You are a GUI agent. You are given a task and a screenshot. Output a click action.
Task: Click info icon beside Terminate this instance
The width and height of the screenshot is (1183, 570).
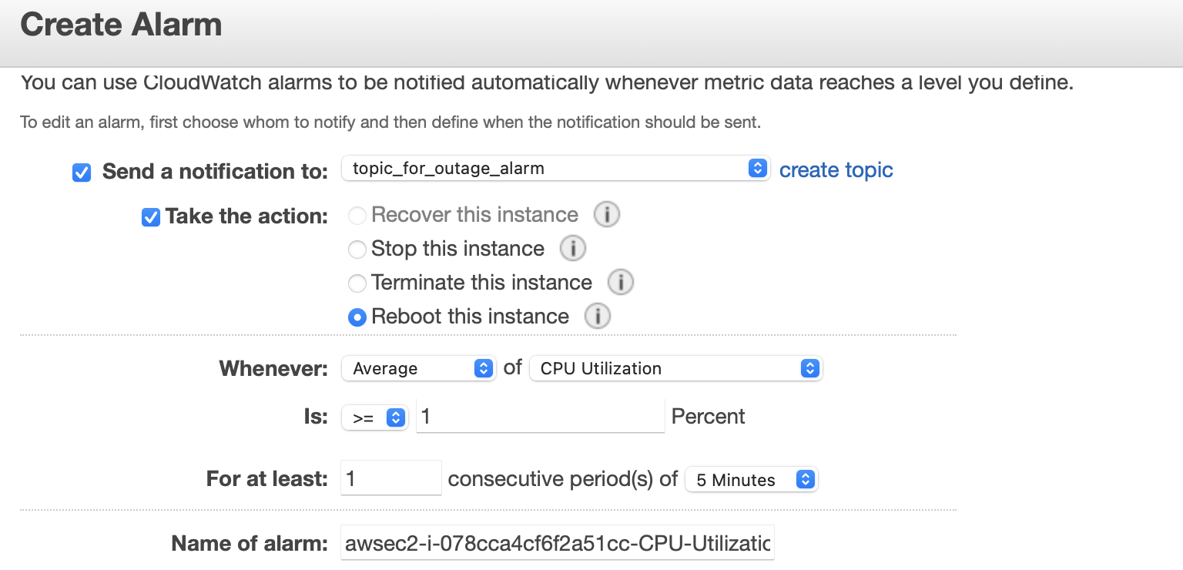621,282
